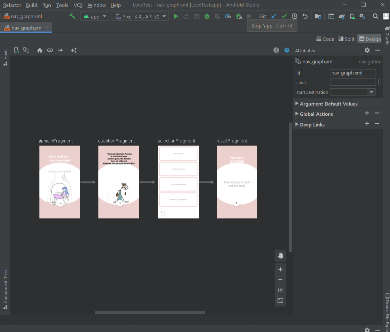Add a Global Action with plus
The image size is (390, 332).
click(367, 113)
